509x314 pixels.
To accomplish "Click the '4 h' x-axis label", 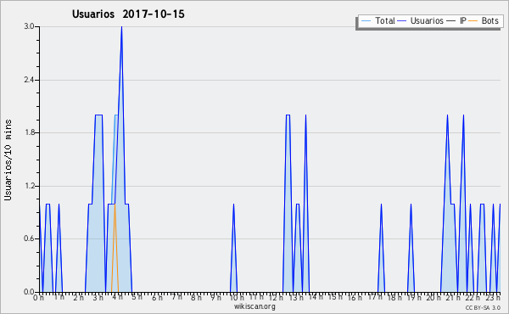I will 117,297.
